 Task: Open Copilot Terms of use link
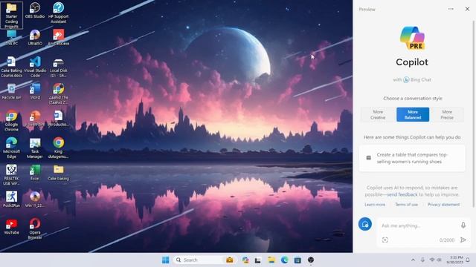pyautogui.click(x=406, y=205)
